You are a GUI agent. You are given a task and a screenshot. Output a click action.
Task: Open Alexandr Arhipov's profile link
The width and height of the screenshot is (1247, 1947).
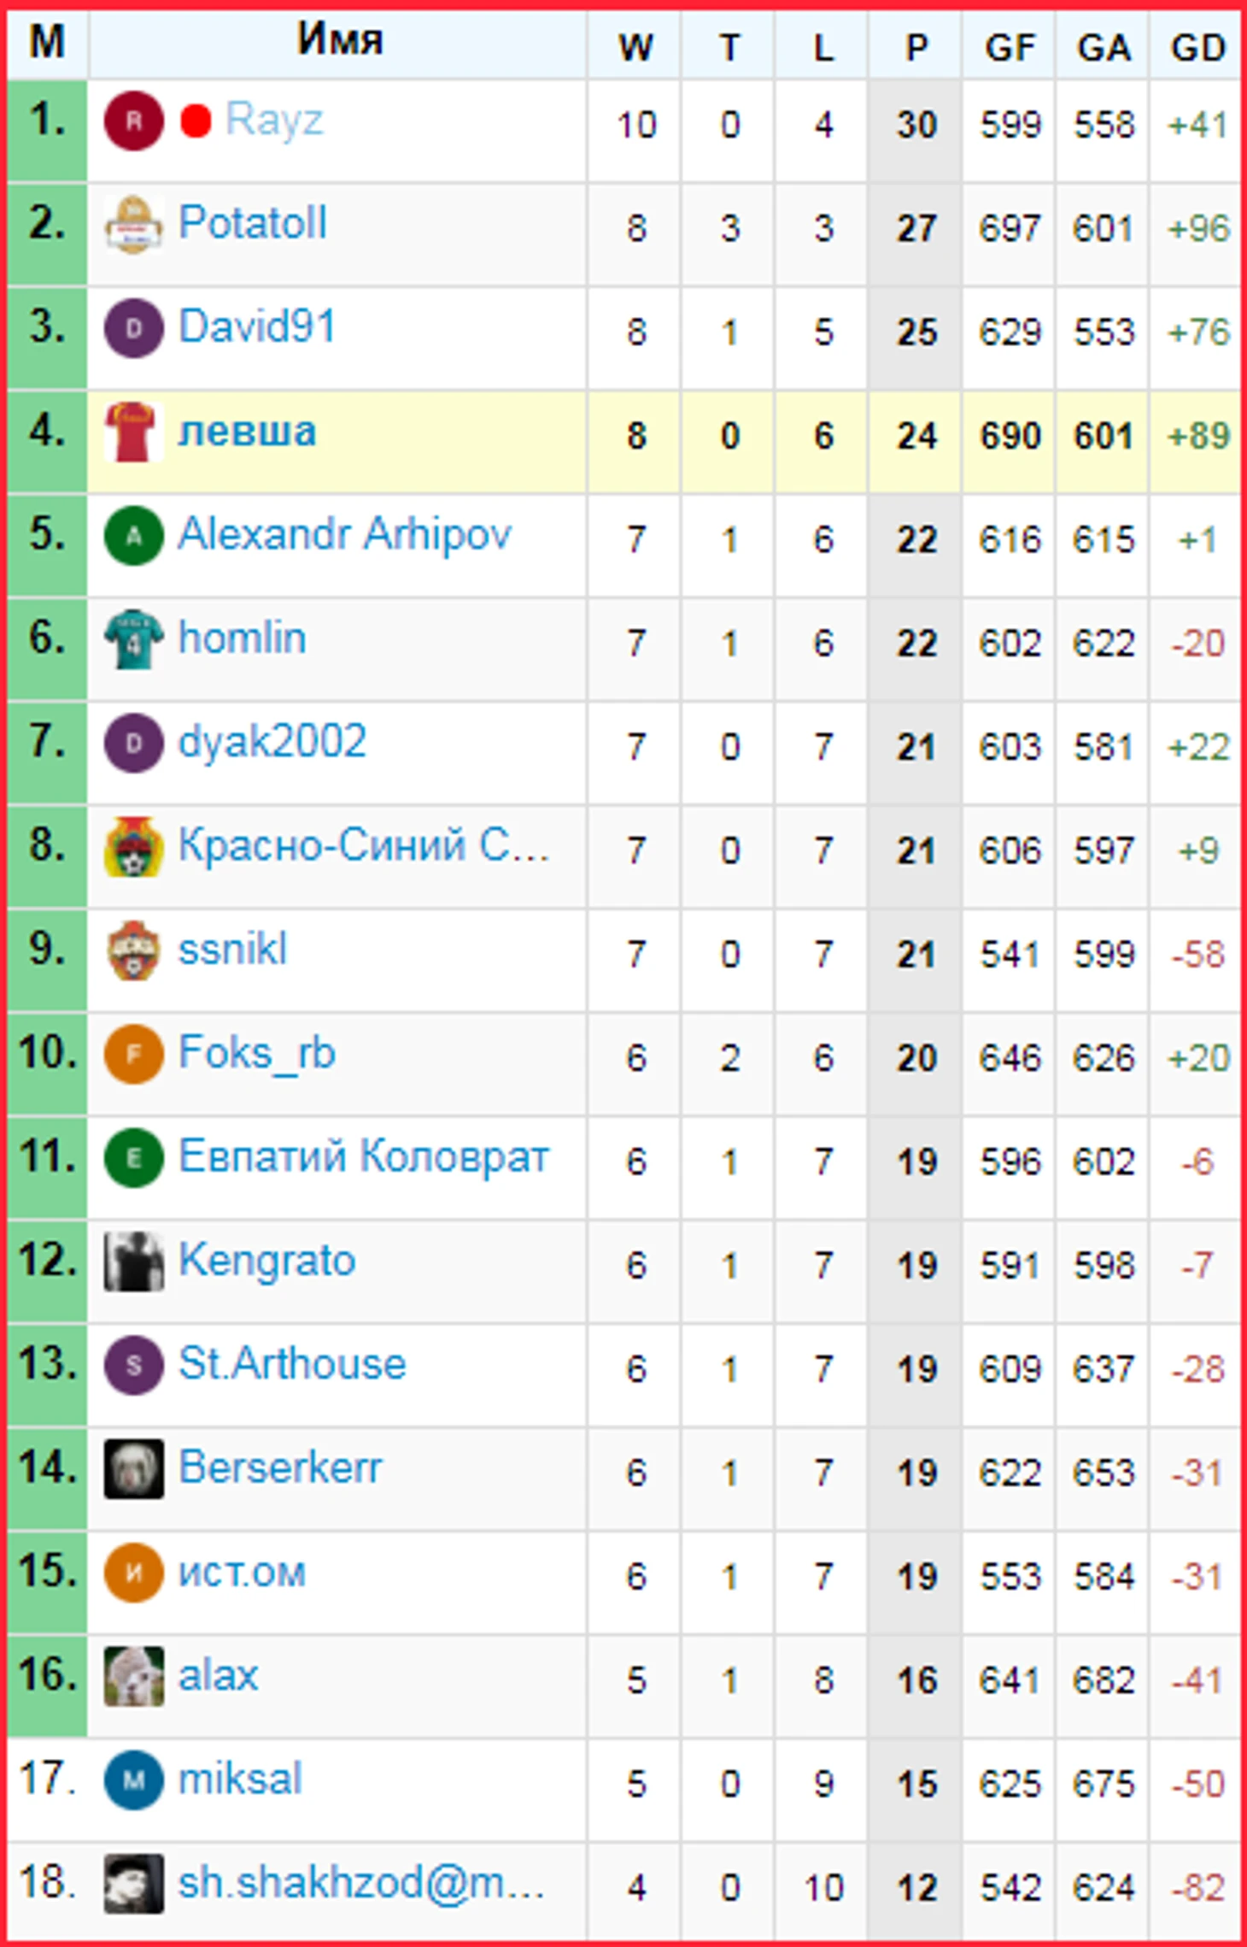point(344,535)
